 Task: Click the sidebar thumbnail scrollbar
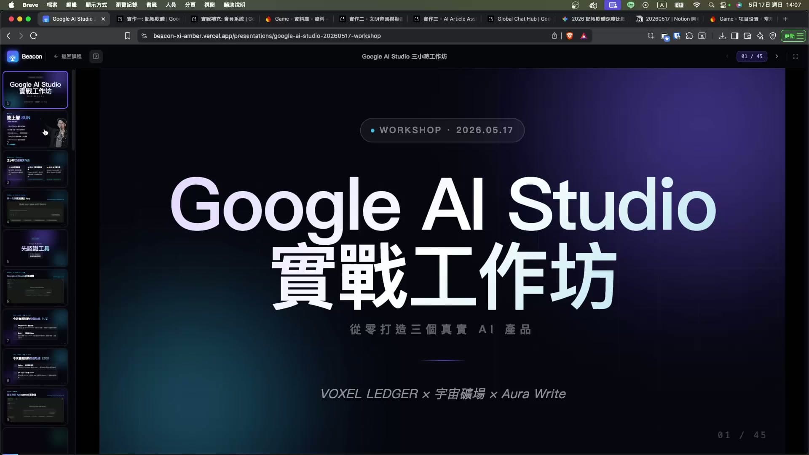pyautogui.click(x=73, y=110)
